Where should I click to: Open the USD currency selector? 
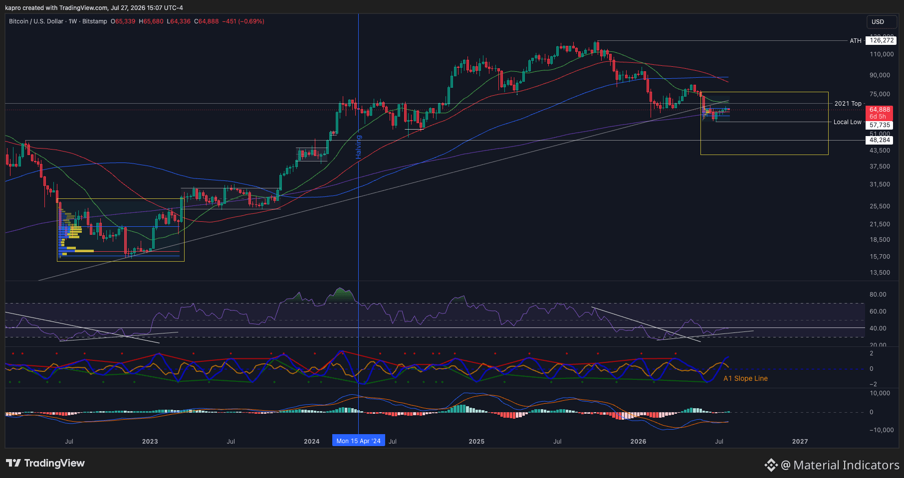pos(882,22)
